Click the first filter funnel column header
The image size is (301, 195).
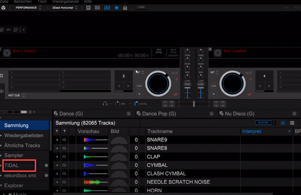(x=57, y=131)
